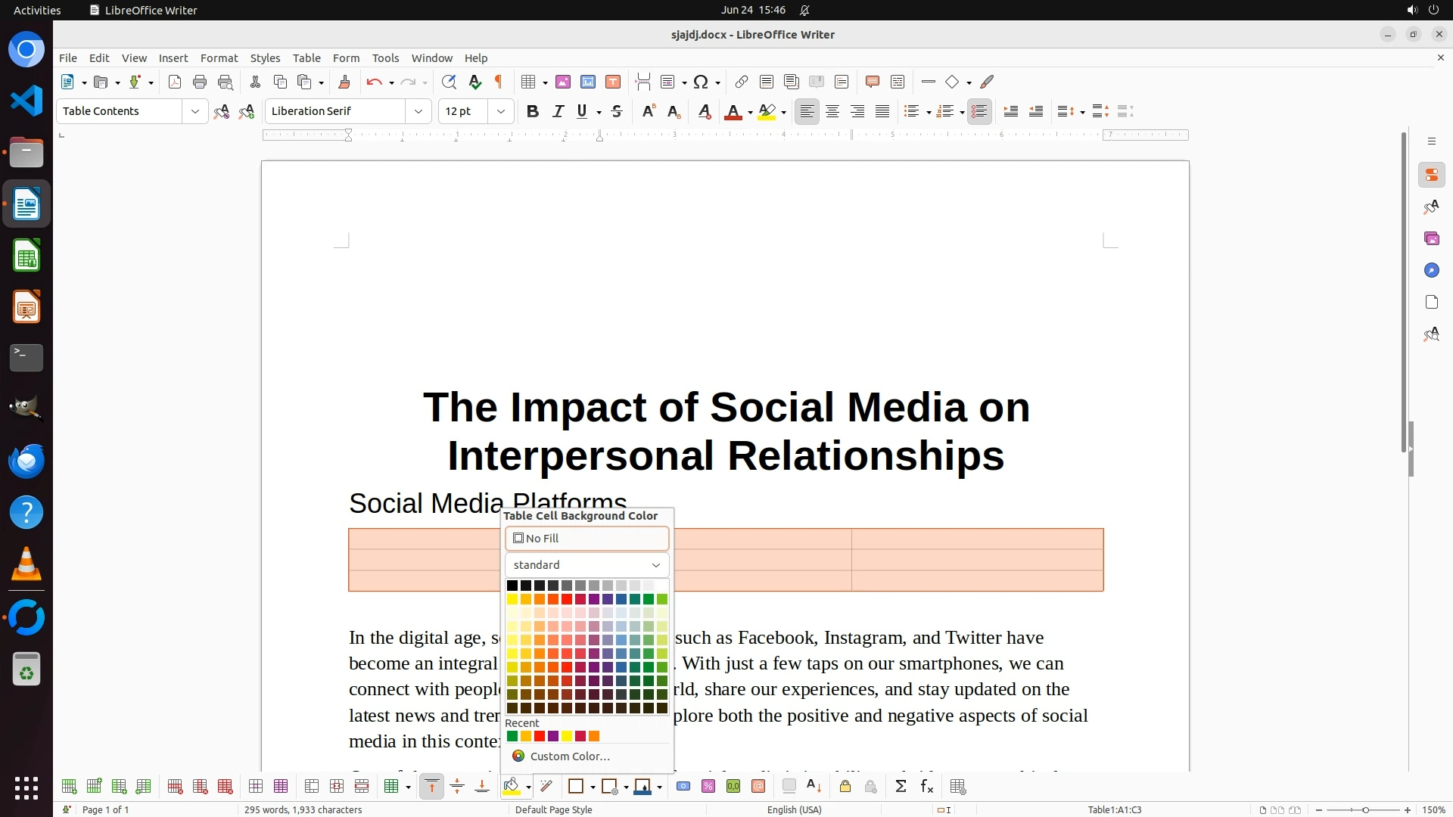Click the Insert Rows Above icon
This screenshot has width=1453, height=817.
[x=69, y=787]
